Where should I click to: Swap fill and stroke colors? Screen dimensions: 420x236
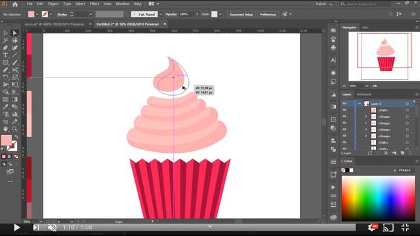pyautogui.click(x=16, y=137)
